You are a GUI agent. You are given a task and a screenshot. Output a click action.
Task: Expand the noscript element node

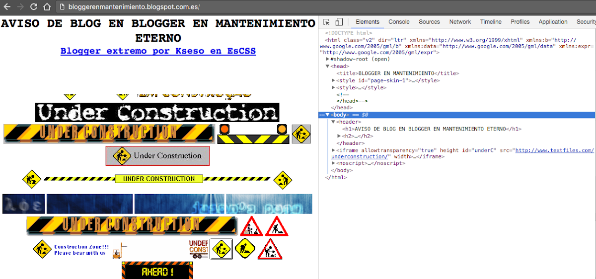333,163
